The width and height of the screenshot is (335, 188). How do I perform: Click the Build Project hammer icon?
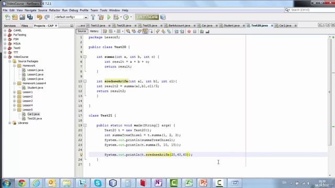pyautogui.click(x=93, y=17)
